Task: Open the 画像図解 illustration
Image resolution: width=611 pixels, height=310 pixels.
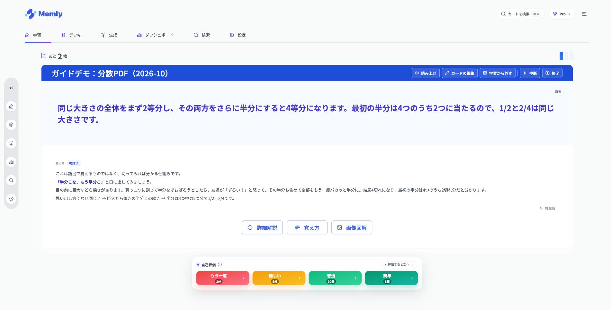Action: [x=352, y=228]
